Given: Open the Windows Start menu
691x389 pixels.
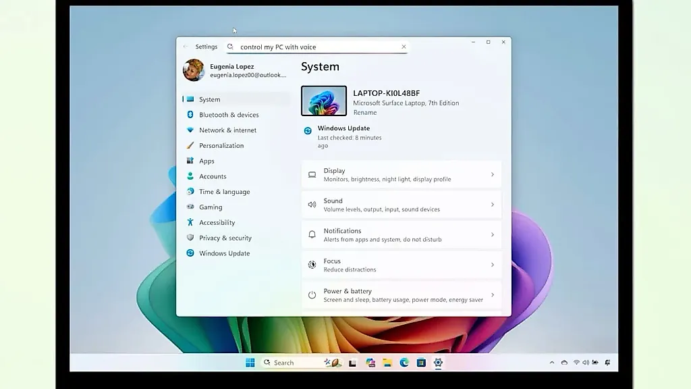Looking at the screenshot, I should pos(250,363).
